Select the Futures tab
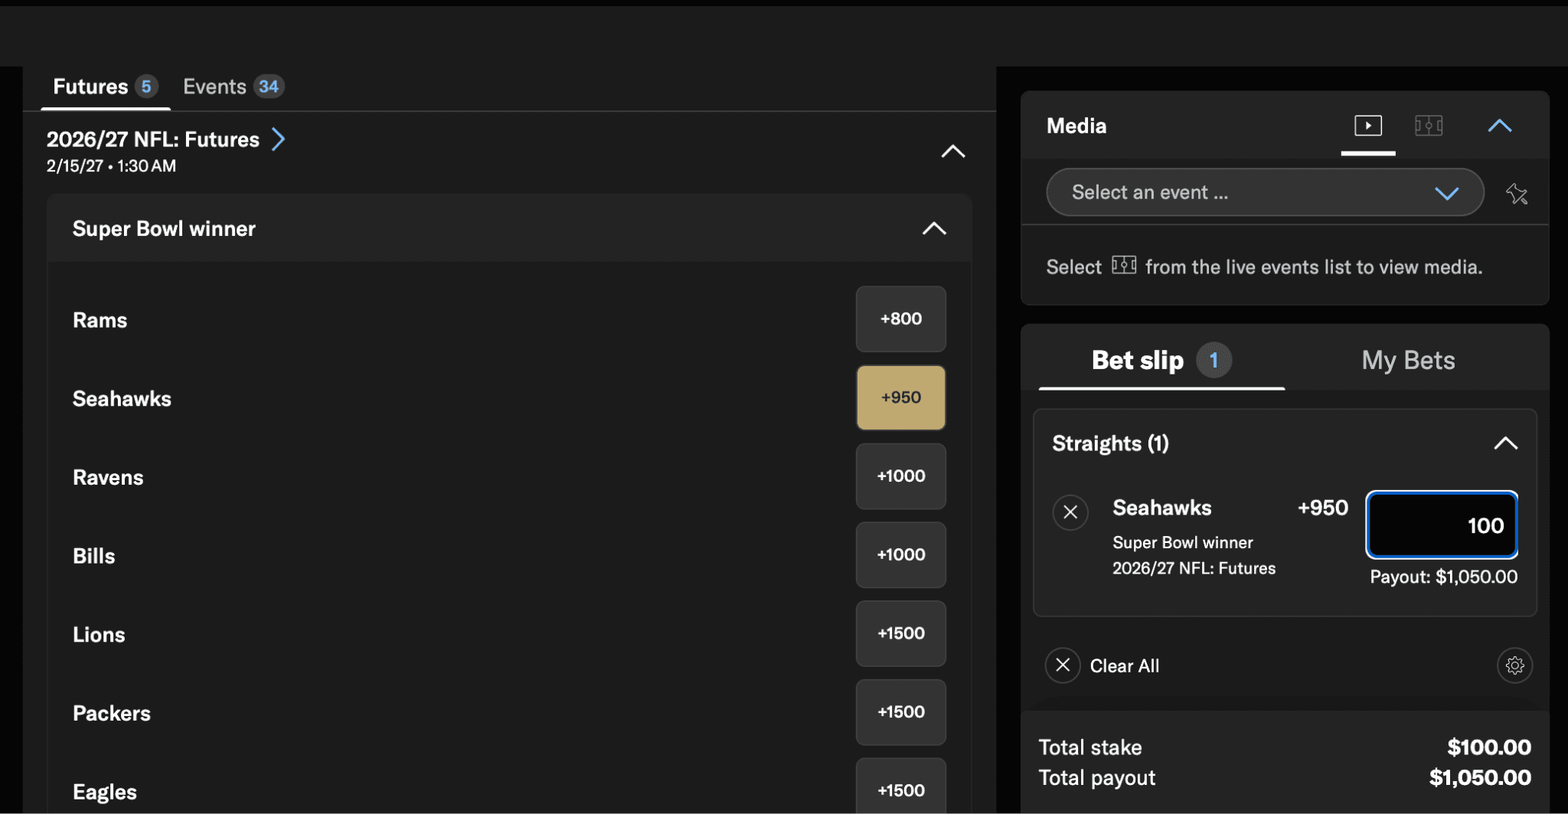Viewport: 1568px width, 814px height. [x=105, y=87]
